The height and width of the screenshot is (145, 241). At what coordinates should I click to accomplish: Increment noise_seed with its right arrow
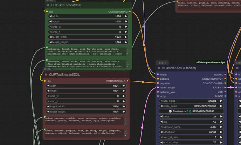221,106
